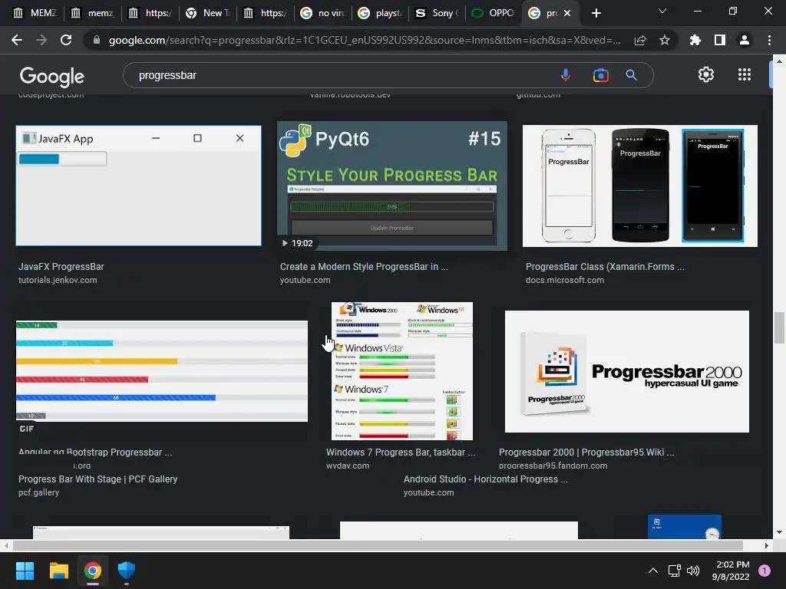This screenshot has width=786, height=589.
Task: Open the network status tray icon
Action: [x=674, y=571]
